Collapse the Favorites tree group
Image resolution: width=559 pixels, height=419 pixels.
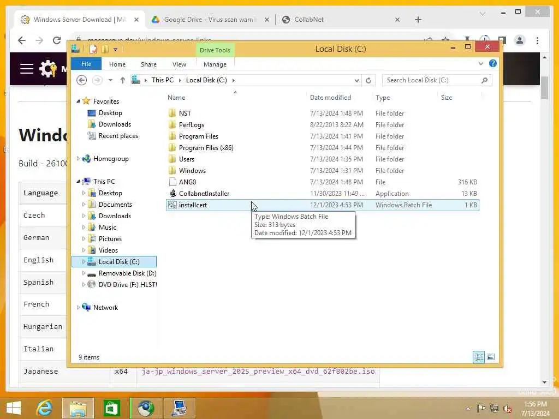click(78, 101)
